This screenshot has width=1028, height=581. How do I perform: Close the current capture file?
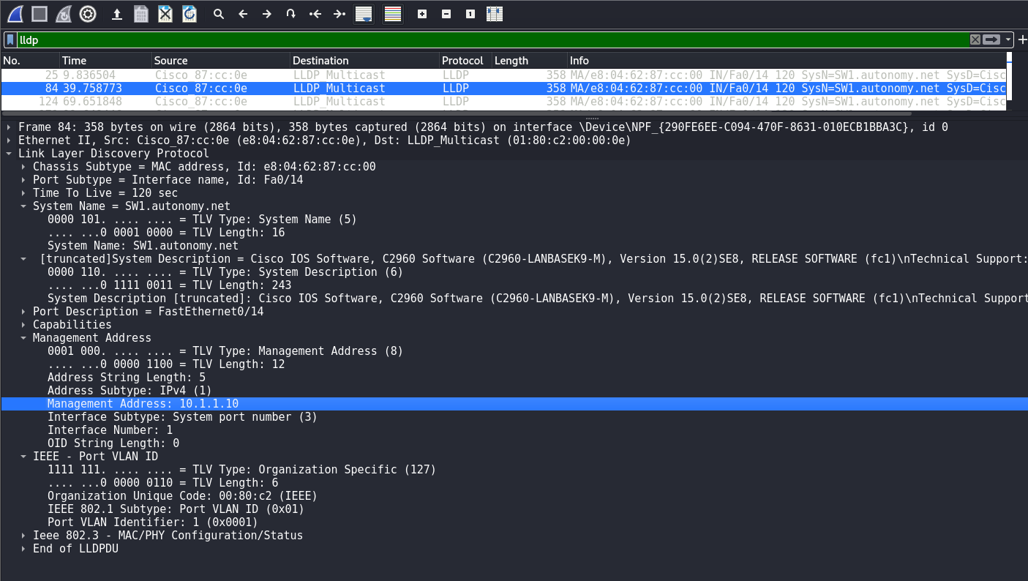[165, 14]
